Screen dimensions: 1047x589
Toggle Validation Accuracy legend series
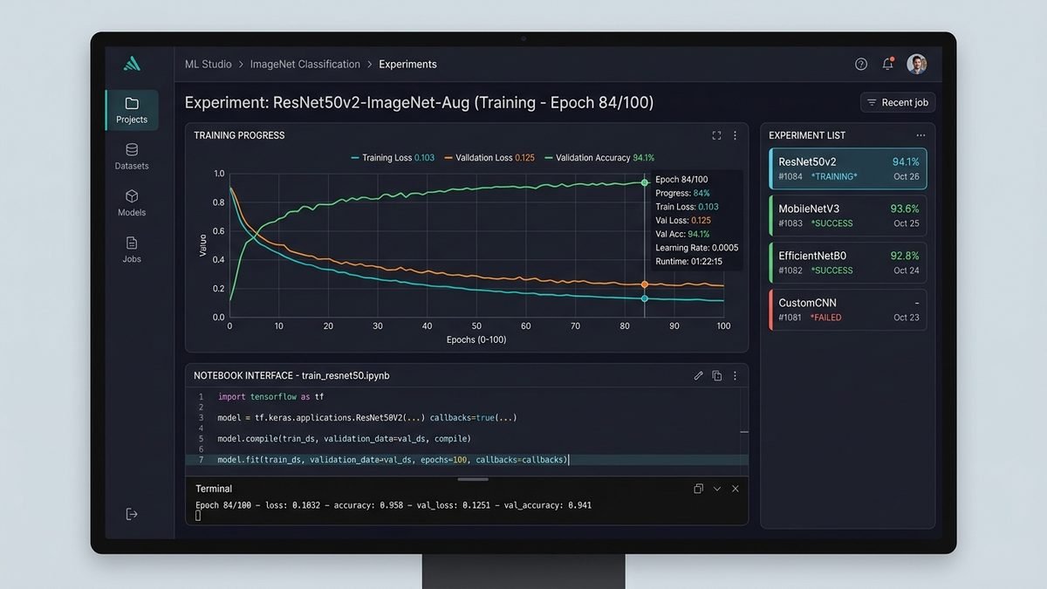599,158
